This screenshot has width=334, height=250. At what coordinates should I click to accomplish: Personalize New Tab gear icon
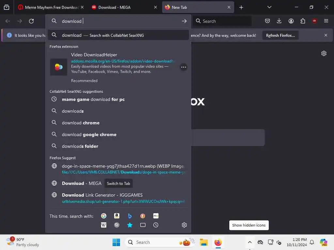324,53
